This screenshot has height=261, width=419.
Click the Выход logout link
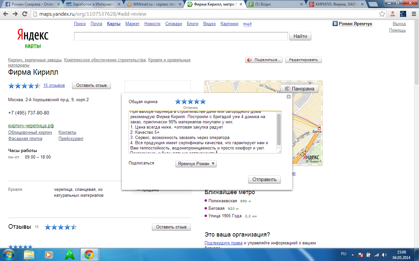(x=399, y=24)
